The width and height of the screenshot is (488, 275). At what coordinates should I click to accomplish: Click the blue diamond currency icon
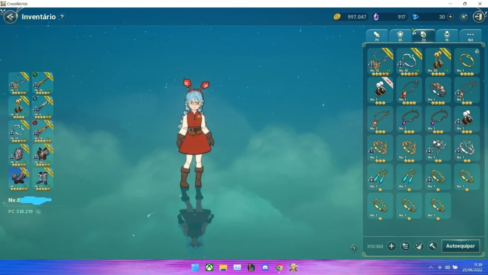415,17
